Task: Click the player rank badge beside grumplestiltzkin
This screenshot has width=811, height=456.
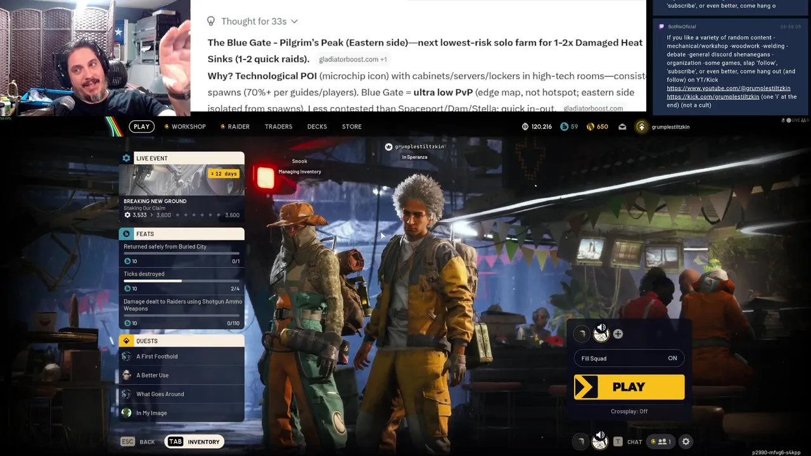Action: click(x=641, y=127)
